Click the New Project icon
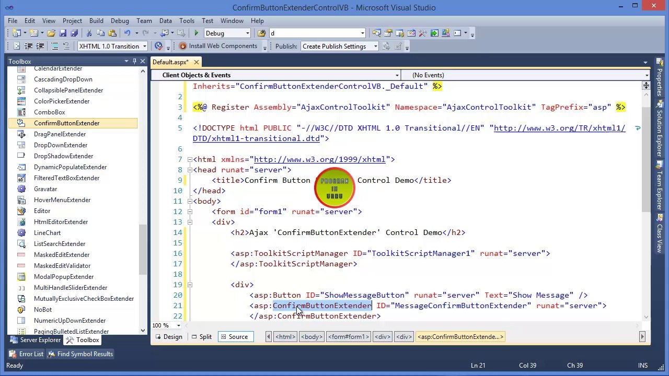Image resolution: width=669 pixels, height=376 pixels. coord(17,33)
